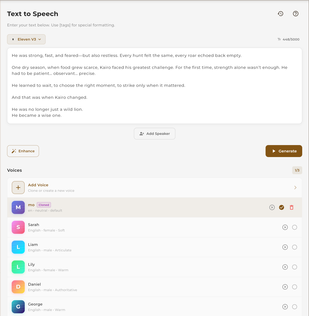The width and height of the screenshot is (309, 316).
Task: Preview the mo cloned voice
Action: [x=272, y=207]
